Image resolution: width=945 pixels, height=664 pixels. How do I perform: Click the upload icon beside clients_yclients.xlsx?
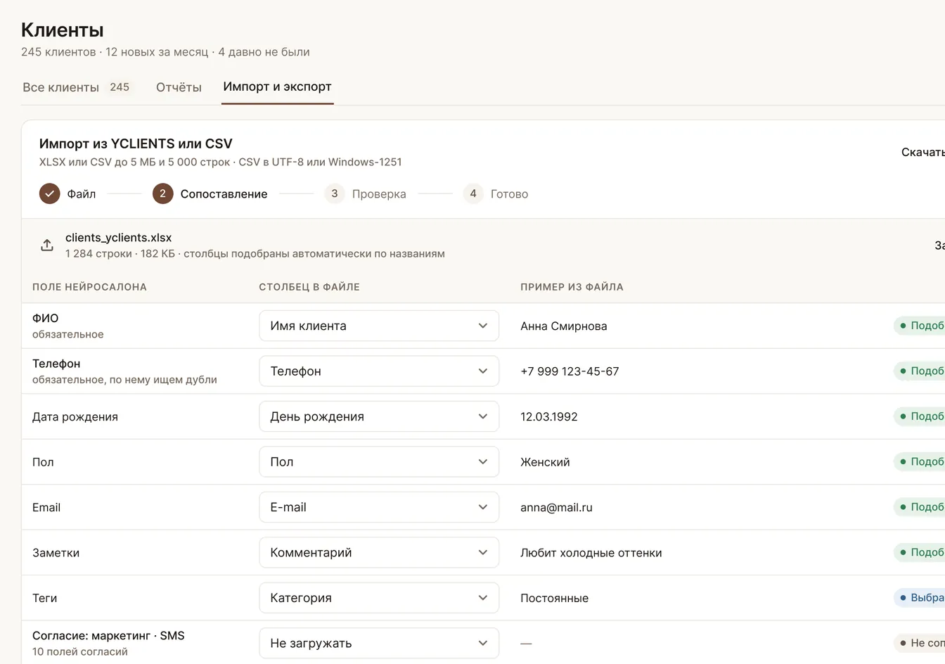(x=47, y=245)
